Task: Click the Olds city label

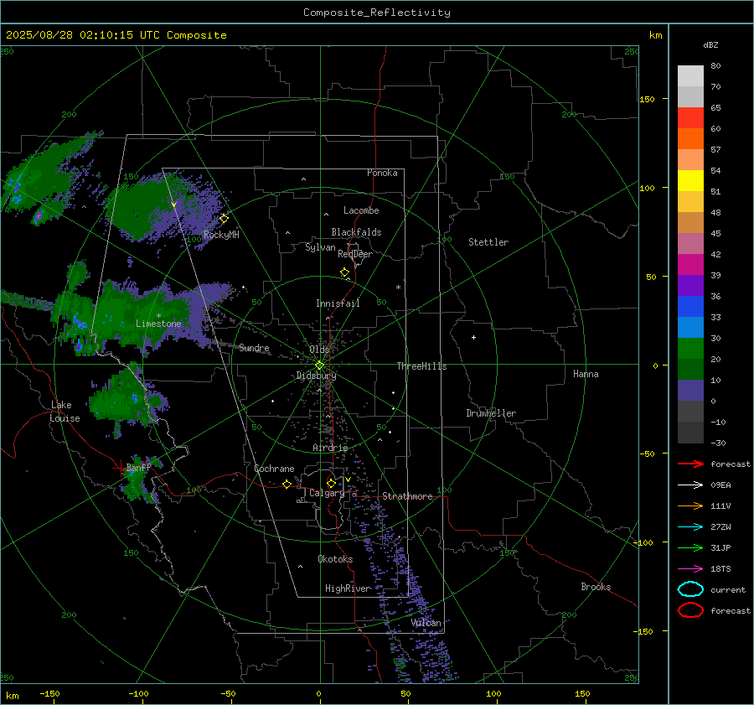Action: click(319, 350)
